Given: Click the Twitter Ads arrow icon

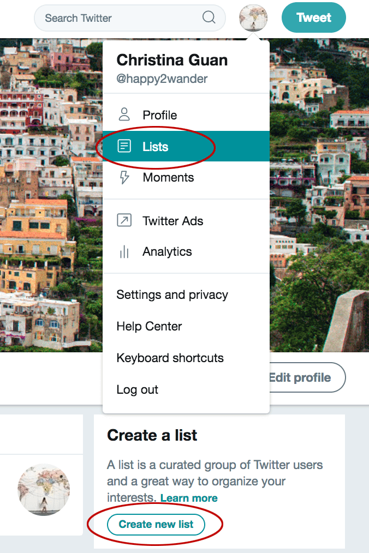Looking at the screenshot, I should click(124, 220).
